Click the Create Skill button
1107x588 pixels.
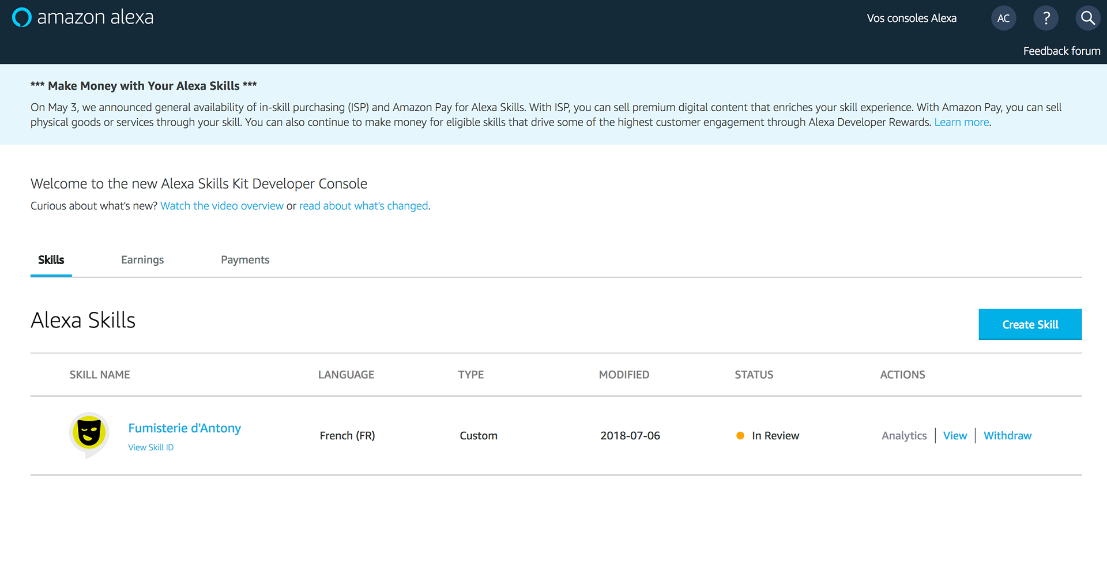(x=1030, y=325)
